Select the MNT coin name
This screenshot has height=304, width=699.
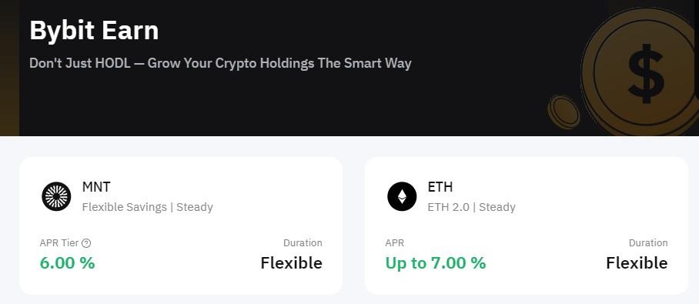[96, 187]
